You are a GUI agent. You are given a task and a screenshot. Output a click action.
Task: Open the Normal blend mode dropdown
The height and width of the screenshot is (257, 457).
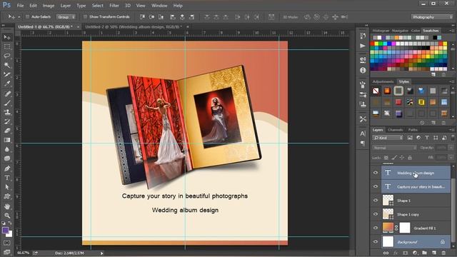point(394,148)
